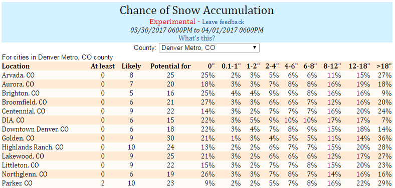Image resolution: width=395 pixels, height=188 pixels.
Task: Select the Downtown Denver, CO row label
Action: [x=35, y=129]
